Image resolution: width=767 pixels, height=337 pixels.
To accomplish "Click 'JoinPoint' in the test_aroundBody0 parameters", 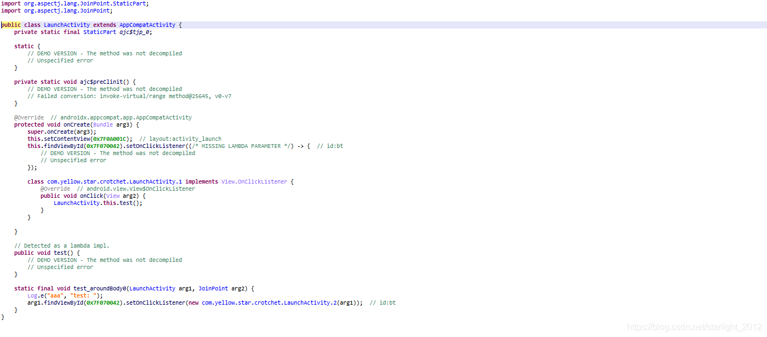I will [213, 288].
